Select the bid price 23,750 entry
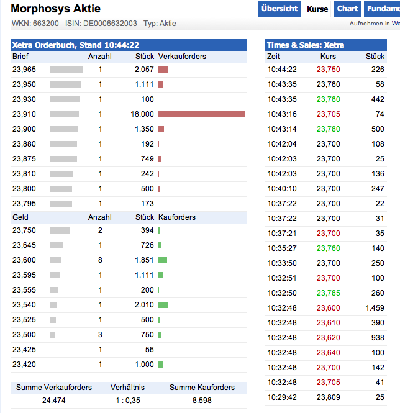Viewport: 400px width, 413px height. [24, 230]
